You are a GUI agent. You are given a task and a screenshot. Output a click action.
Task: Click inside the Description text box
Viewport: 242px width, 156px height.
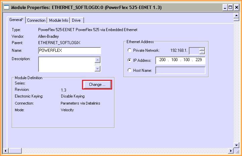66,64
